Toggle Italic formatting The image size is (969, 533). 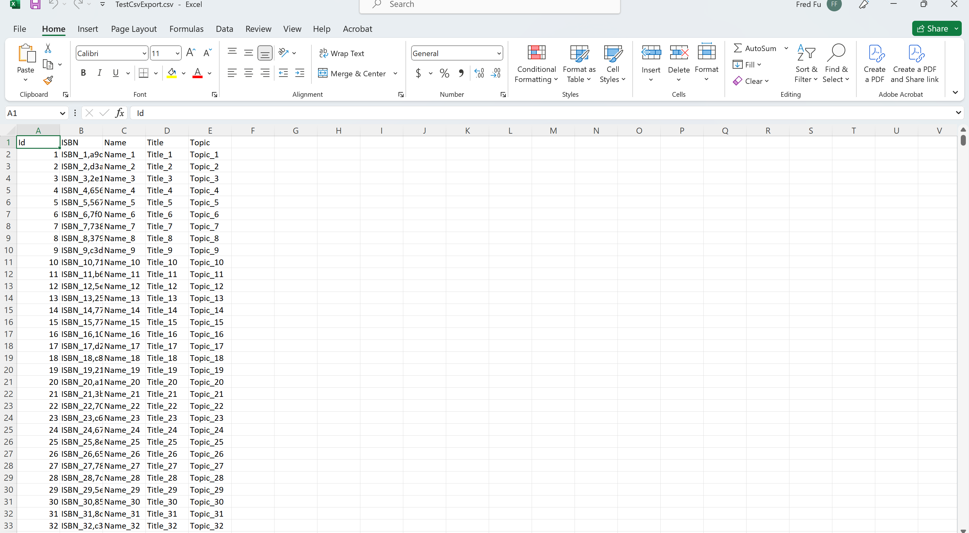99,73
